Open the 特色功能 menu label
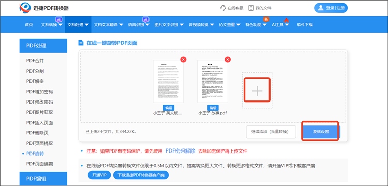388x186 pixels. click(253, 25)
